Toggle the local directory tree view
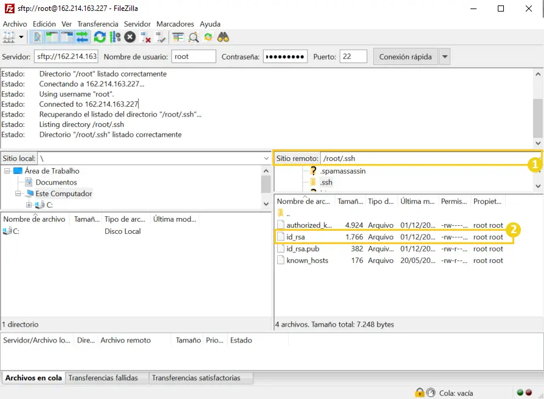 tap(52, 37)
